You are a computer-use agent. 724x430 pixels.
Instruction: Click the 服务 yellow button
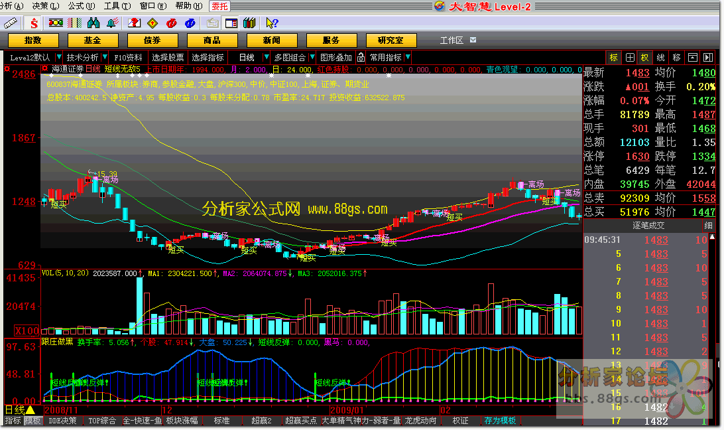pyautogui.click(x=332, y=40)
